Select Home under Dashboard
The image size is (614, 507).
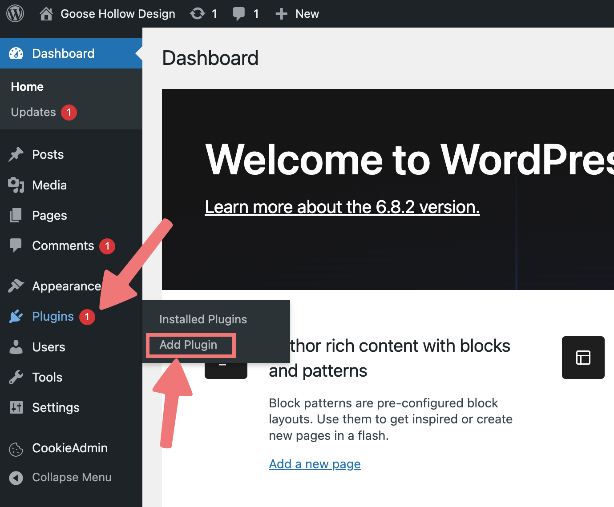point(27,87)
